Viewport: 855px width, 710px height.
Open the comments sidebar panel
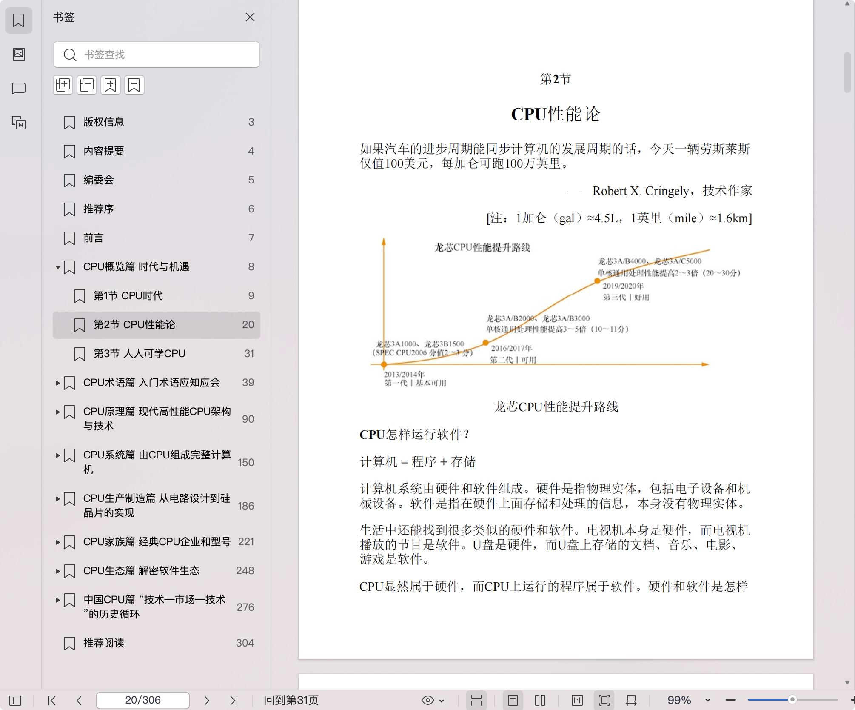(18, 89)
